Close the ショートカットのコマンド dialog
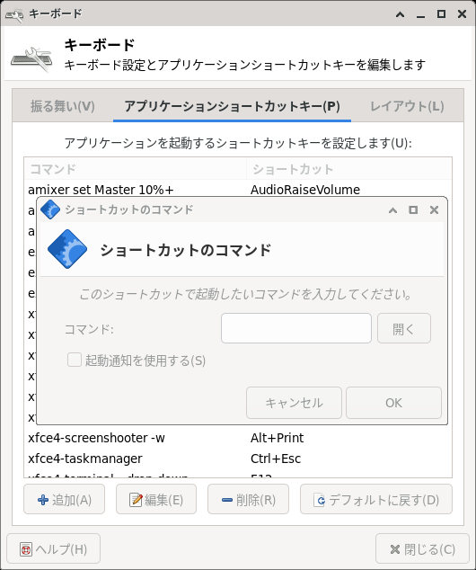Screen dimensions: 476x570 click(435, 210)
